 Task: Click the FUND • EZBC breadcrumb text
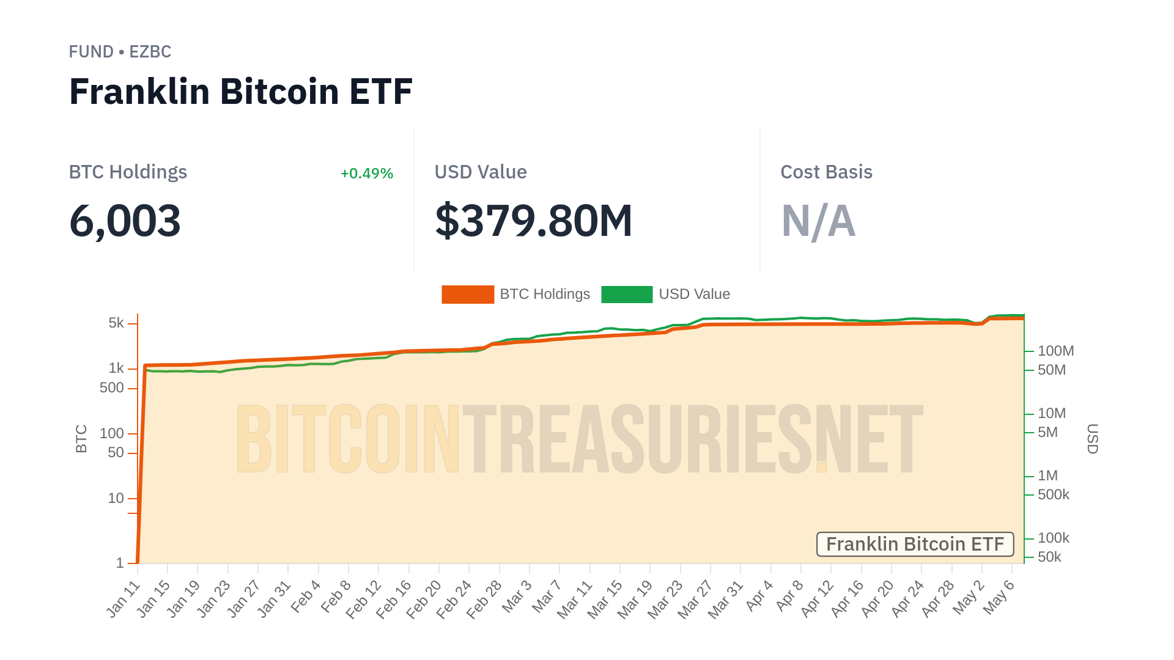(x=120, y=52)
